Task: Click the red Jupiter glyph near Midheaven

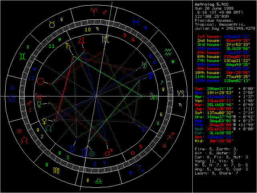Action: pyautogui.click(x=82, y=40)
